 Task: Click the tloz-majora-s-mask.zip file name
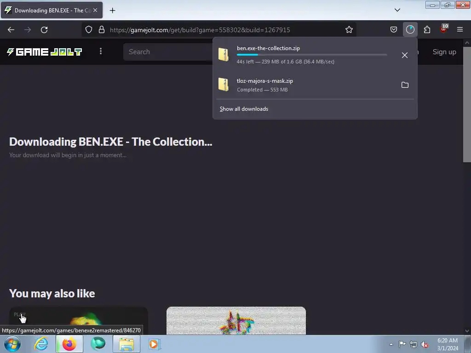264,81
